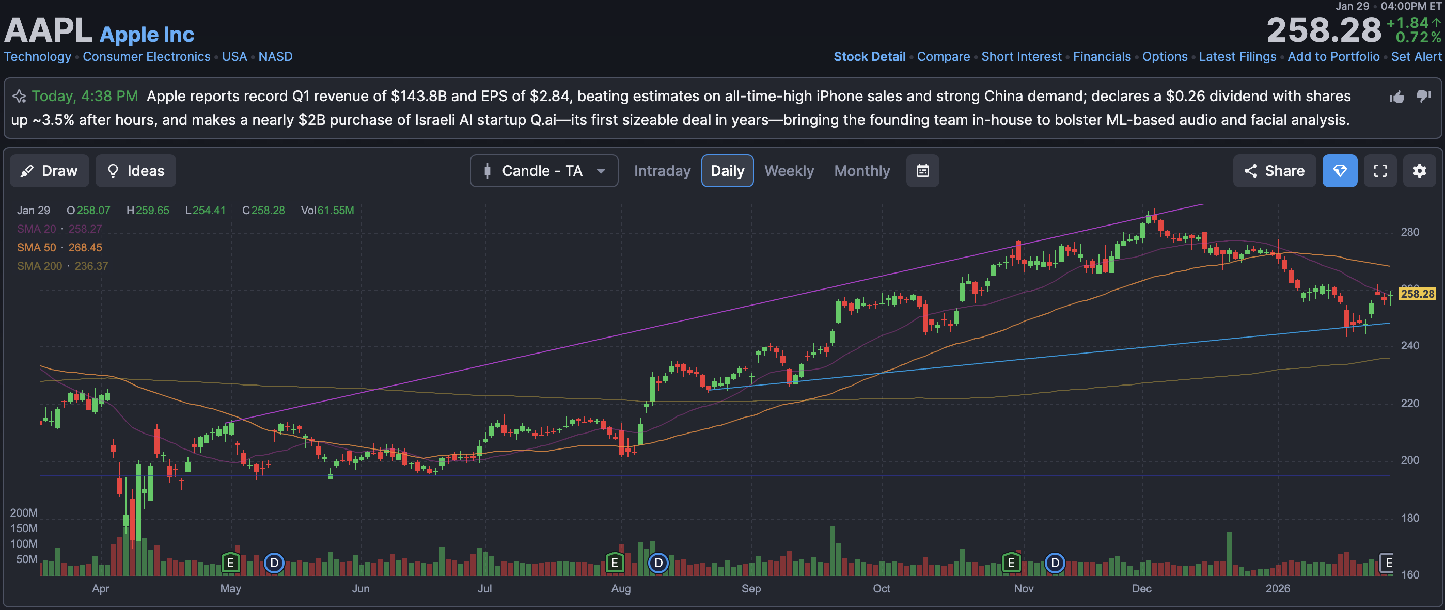Enter fullscreen chart mode
The height and width of the screenshot is (610, 1445).
(x=1380, y=171)
